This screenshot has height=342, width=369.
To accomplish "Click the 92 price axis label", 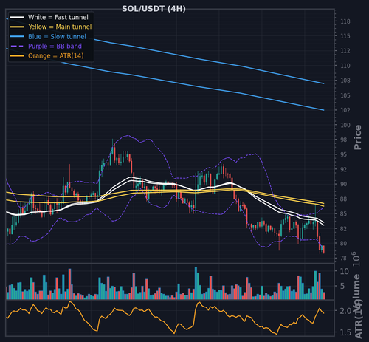I will point(344,169).
